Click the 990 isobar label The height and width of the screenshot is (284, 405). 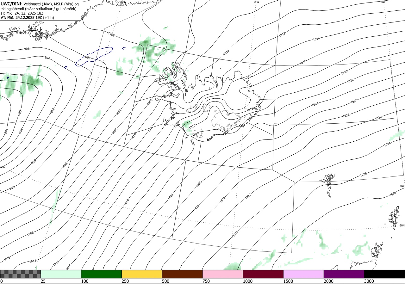click(23, 75)
